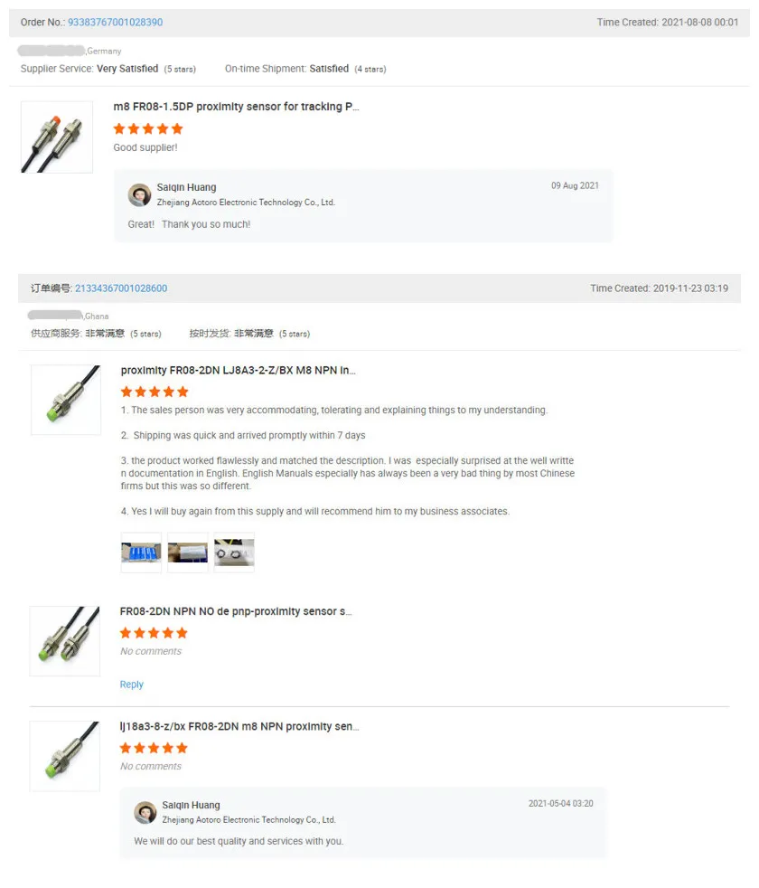This screenshot has height=888, width=759.
Task: View the third review photo with rings
Action: click(234, 553)
